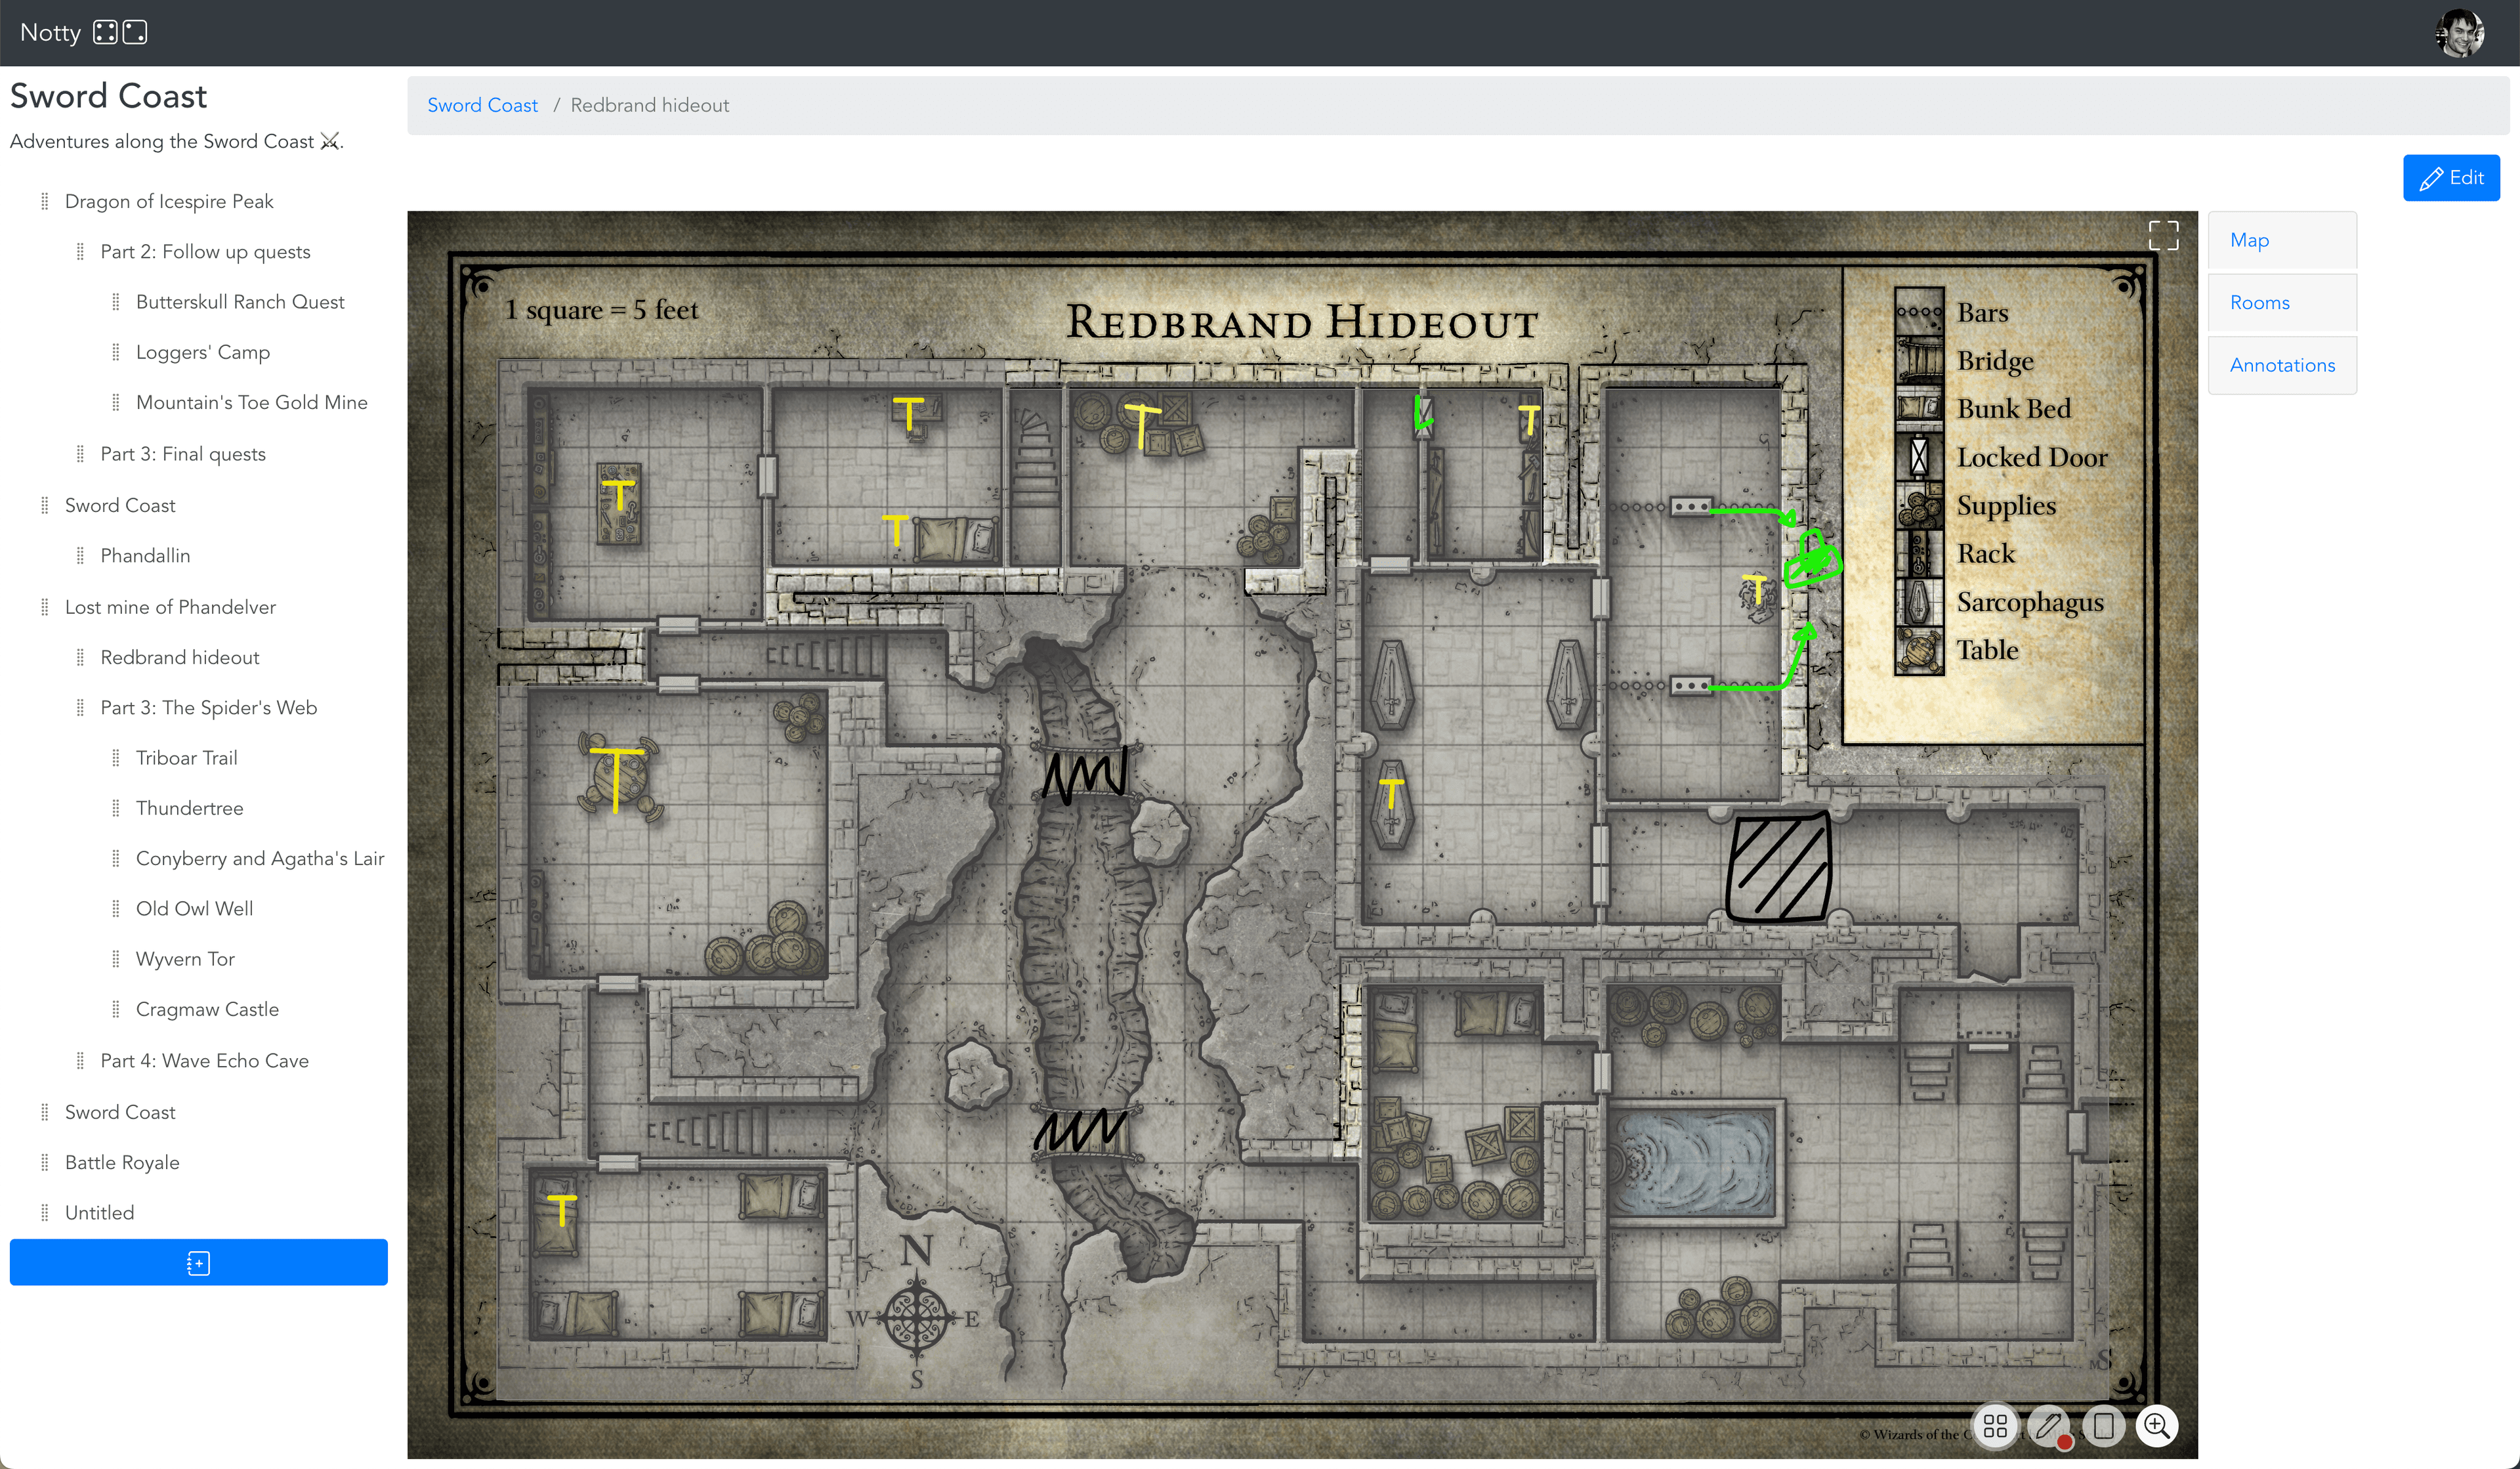The image size is (2520, 1469).
Task: Select the pen drawing tool
Action: click(2048, 1425)
